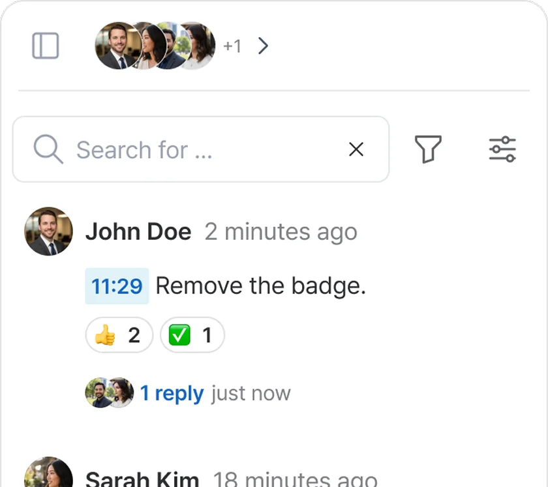This screenshot has height=487, width=548.
Task: Toggle the green checkmark reaction
Action: click(192, 334)
